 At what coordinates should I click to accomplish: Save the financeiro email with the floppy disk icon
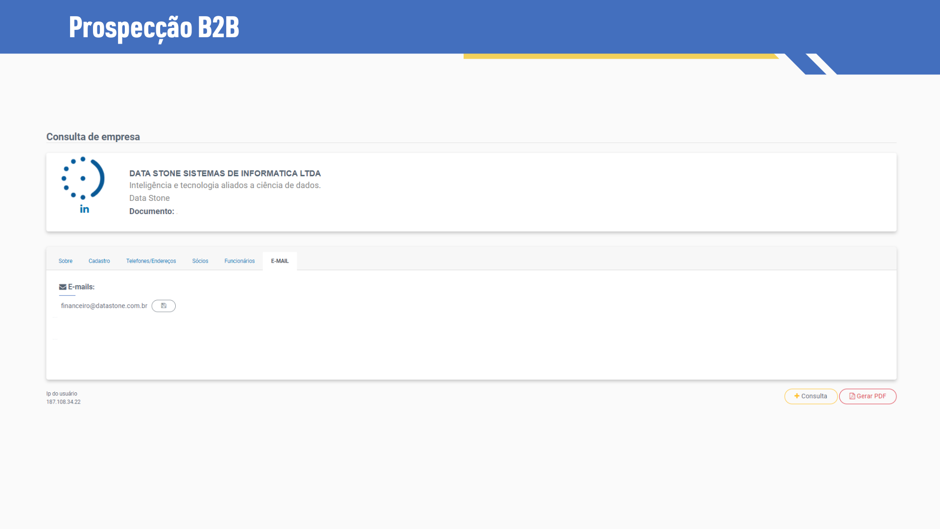coord(164,306)
